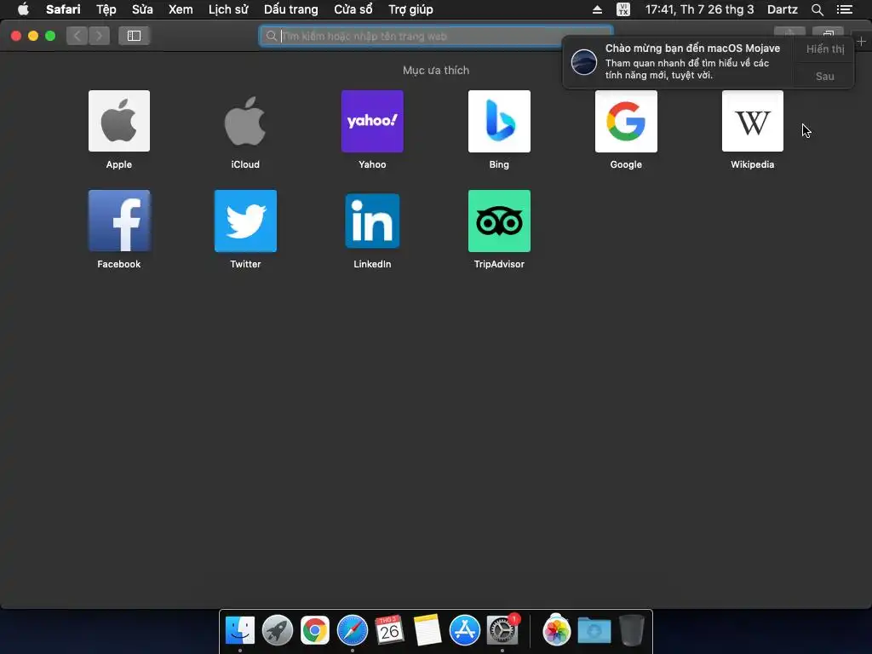Image resolution: width=872 pixels, height=654 pixels.
Task: Open the Apple favorite tile
Action: (119, 121)
